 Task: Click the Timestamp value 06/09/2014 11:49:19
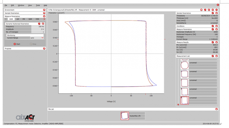pos(209,16)
